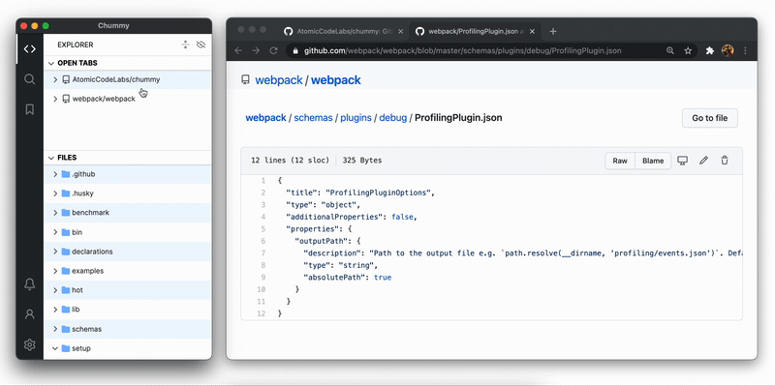Expand the bin folder chevron
The width and height of the screenshot is (775, 386).
tap(55, 232)
